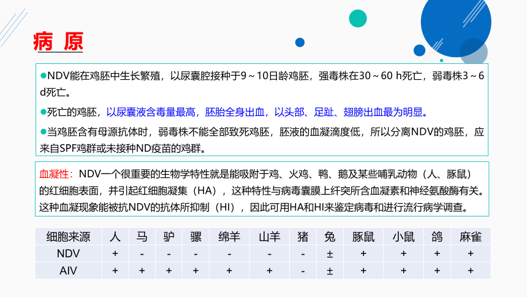Click the line starting "来自SPF鸡群"
527x297 pixels.
[123, 148]
